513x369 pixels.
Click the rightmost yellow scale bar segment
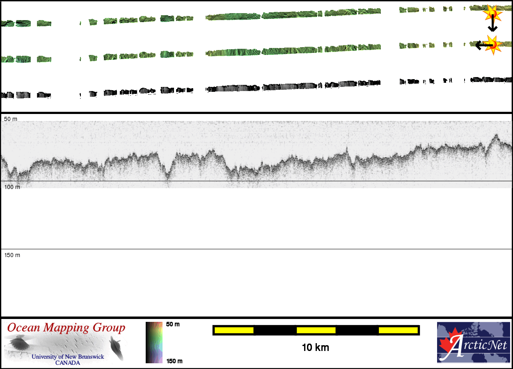(x=398, y=330)
